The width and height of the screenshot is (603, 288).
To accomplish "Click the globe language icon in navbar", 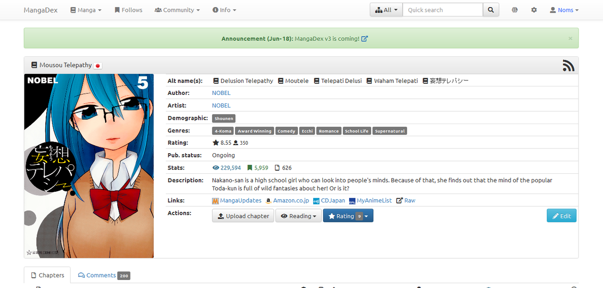I will pos(514,10).
